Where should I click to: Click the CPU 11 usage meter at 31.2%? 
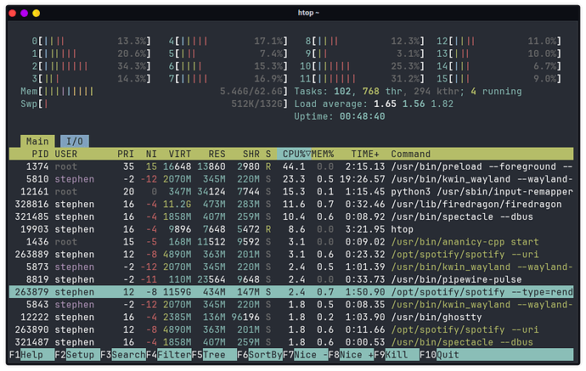point(362,79)
